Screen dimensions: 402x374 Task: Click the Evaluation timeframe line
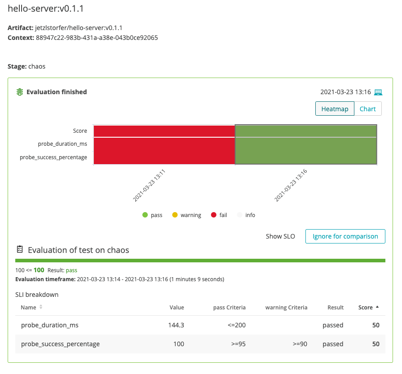click(120, 279)
